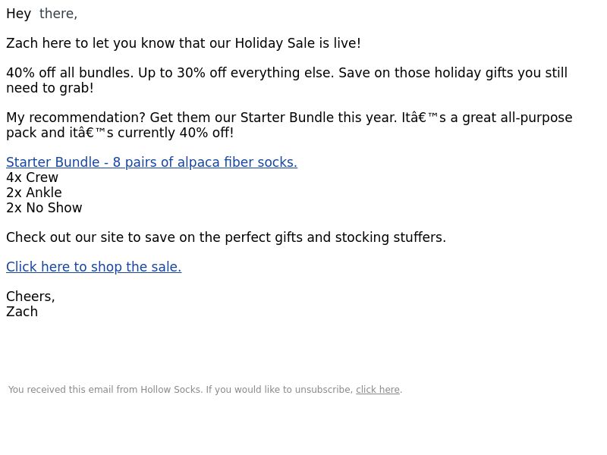The width and height of the screenshot is (607, 455).
Task: Click 'You received this email' footer text
Action: coord(61,390)
